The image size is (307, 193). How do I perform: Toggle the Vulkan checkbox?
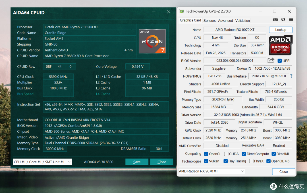click(x=206, y=161)
